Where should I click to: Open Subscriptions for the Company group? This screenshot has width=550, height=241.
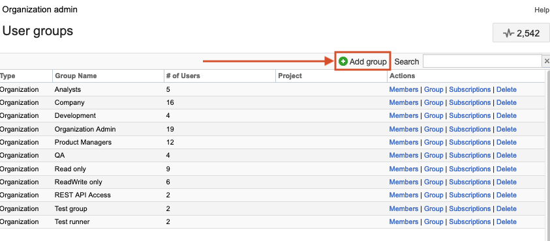pyautogui.click(x=470, y=102)
